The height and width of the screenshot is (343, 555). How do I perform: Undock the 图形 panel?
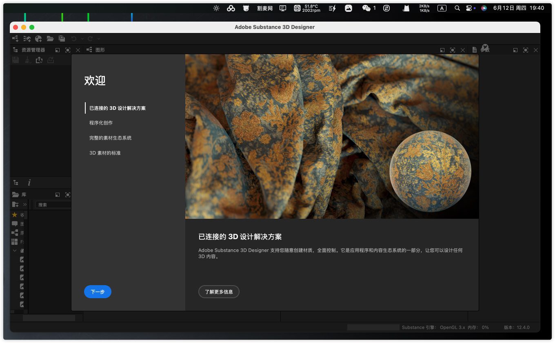pos(442,50)
